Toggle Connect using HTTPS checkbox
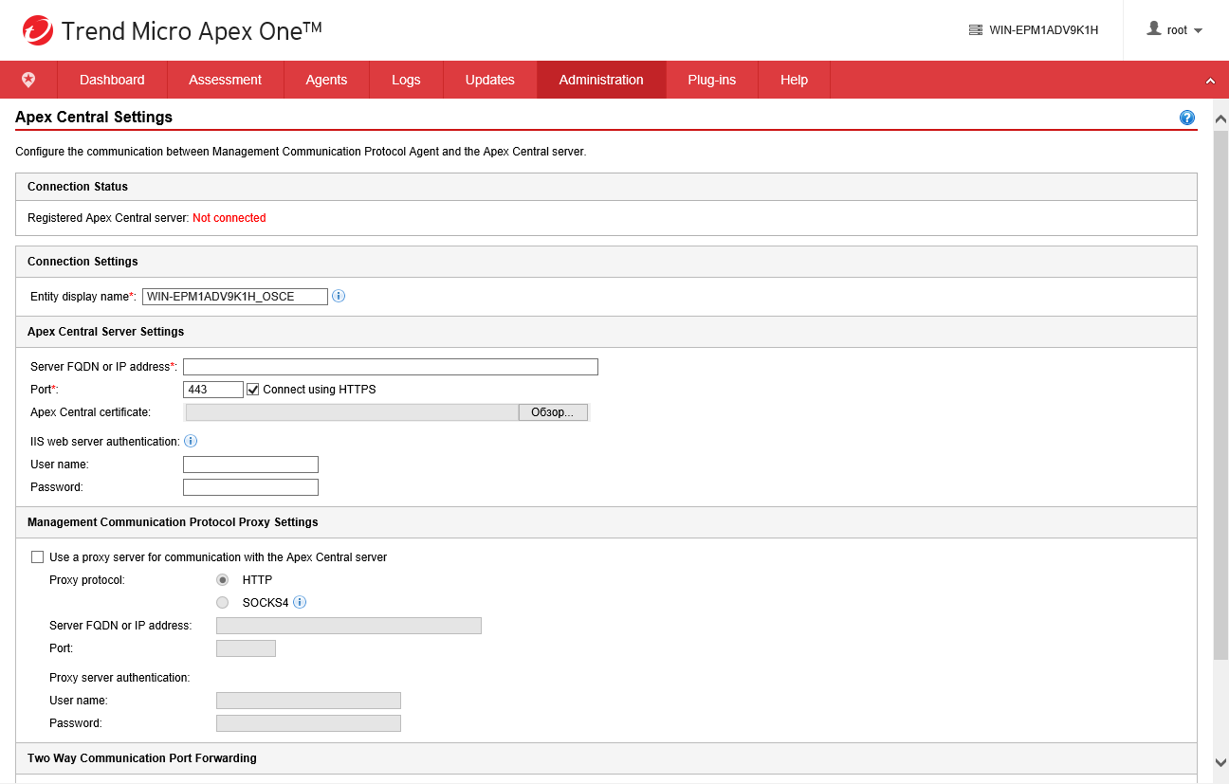This screenshot has height=784, width=1229. click(253, 390)
